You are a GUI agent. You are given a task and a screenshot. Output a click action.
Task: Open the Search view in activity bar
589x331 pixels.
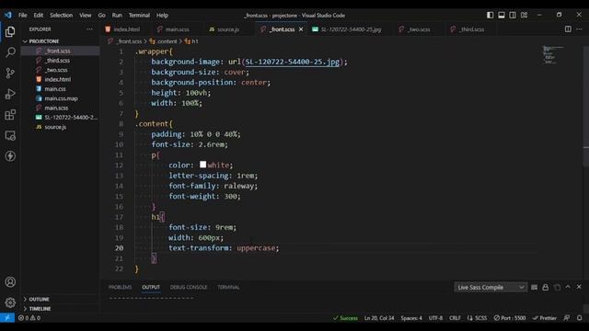[x=10, y=52]
